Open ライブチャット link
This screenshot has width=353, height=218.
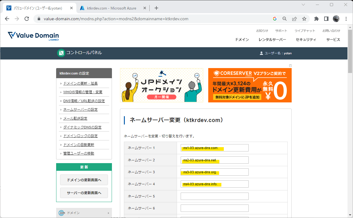click(305, 31)
